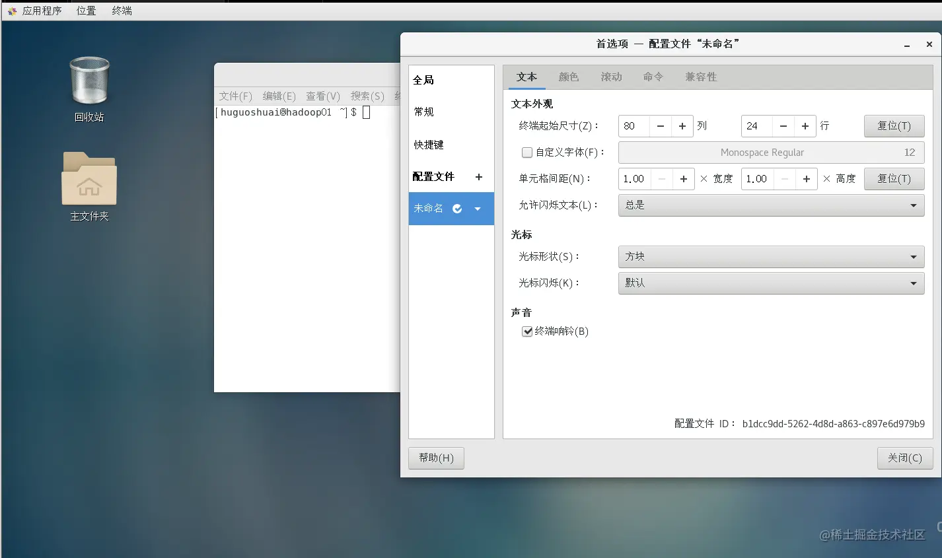
Task: Click the 帮助(H) help button
Action: (436, 458)
